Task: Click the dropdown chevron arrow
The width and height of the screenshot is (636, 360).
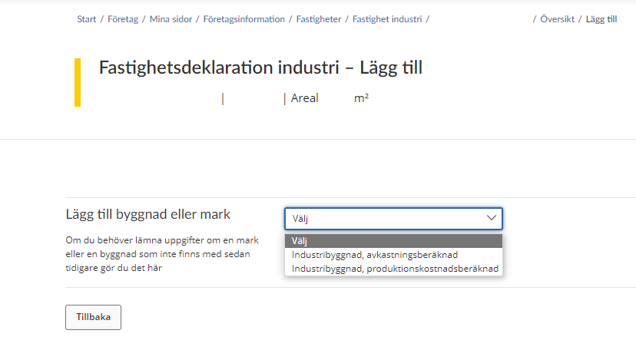Action: 491,218
